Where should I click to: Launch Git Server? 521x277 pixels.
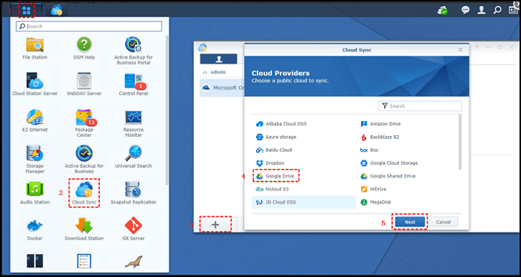(133, 229)
